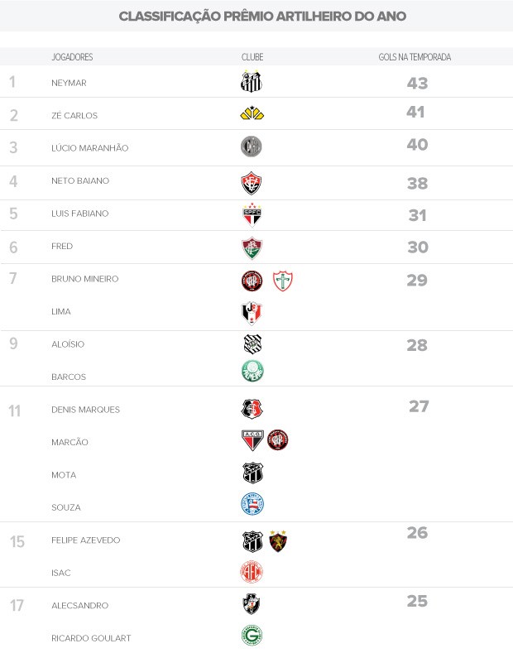Click the Portuguesa crest in Bruno Mineiro row

pyautogui.click(x=283, y=281)
